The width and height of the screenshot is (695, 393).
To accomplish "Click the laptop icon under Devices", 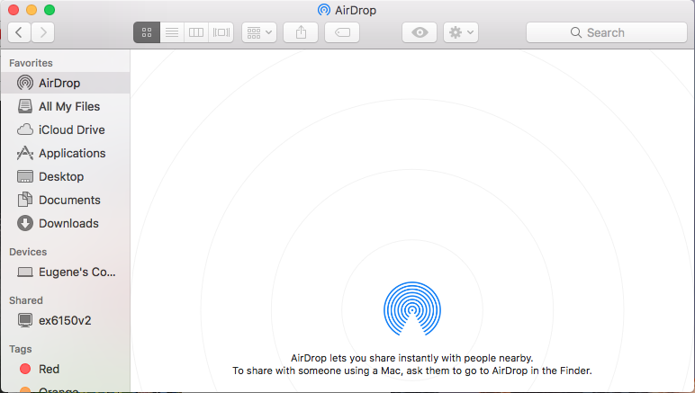I will pyautogui.click(x=25, y=272).
